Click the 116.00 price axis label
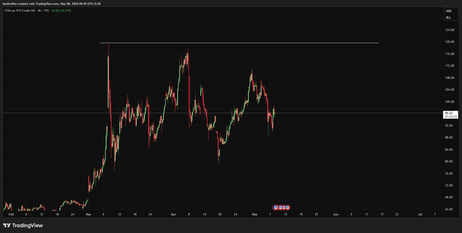This screenshot has width=462, height=233. click(450, 54)
